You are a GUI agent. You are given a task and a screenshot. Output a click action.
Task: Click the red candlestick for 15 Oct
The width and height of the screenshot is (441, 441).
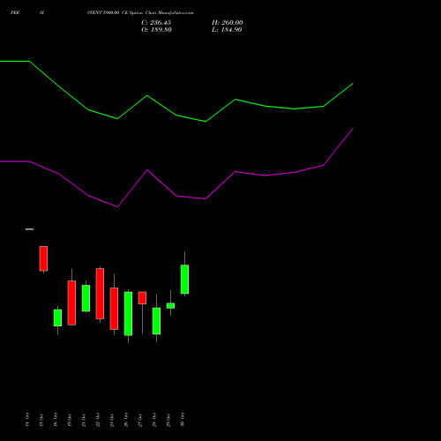[x=43, y=258]
